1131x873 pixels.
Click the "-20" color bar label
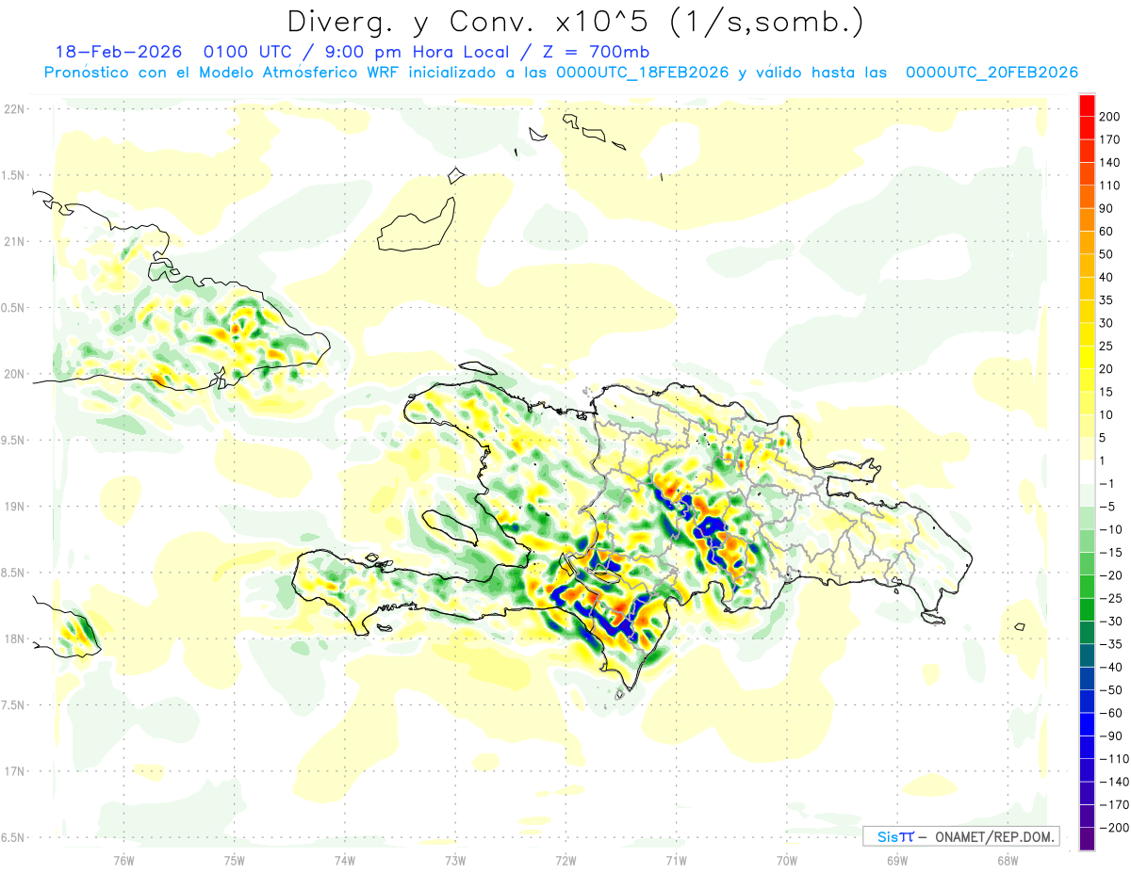click(1113, 575)
